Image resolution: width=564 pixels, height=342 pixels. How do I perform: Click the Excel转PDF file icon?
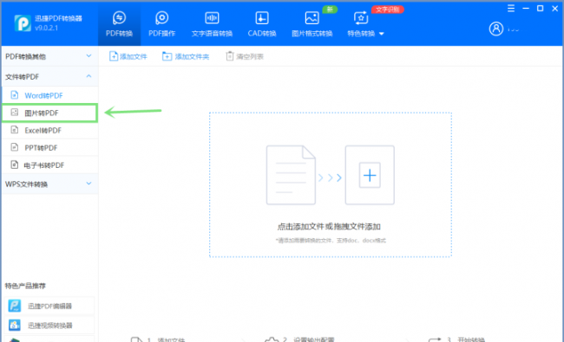15,130
